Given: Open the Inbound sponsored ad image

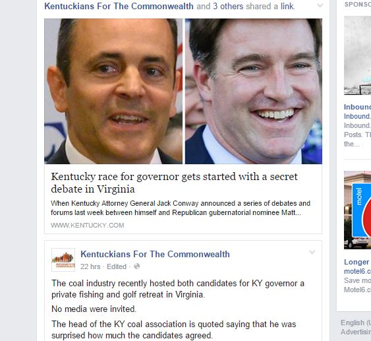Looking at the screenshot, I should coord(358,55).
